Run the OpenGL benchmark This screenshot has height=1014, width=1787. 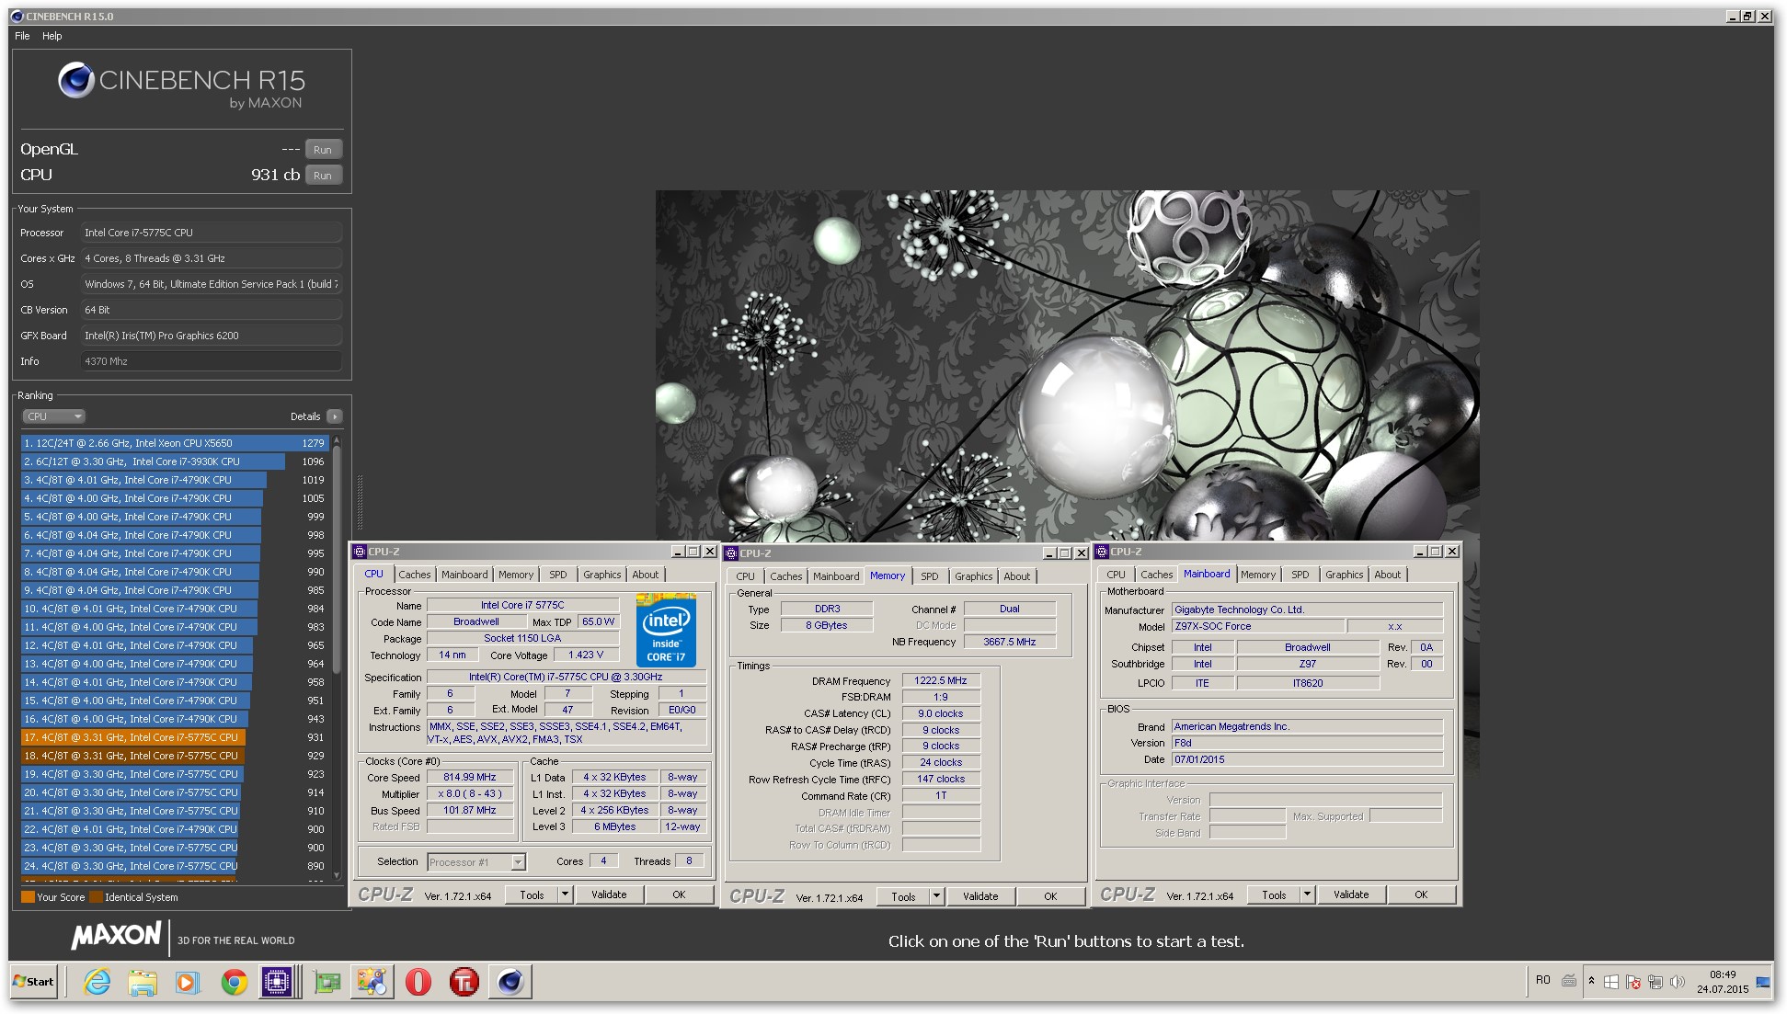(323, 150)
